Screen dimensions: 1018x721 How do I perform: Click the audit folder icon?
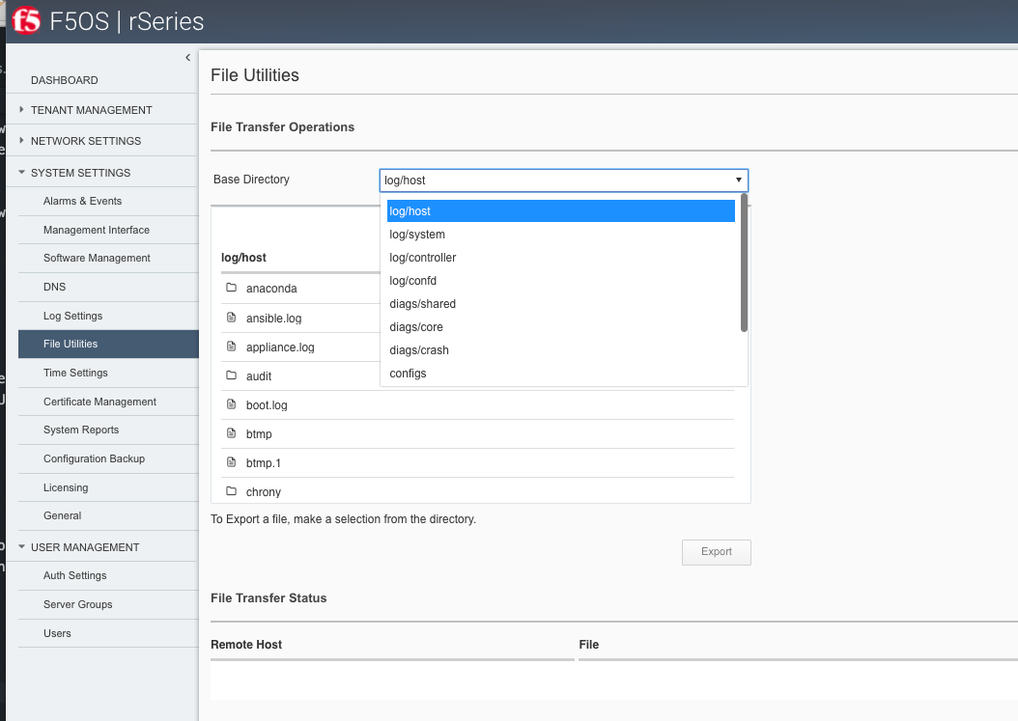click(x=231, y=375)
